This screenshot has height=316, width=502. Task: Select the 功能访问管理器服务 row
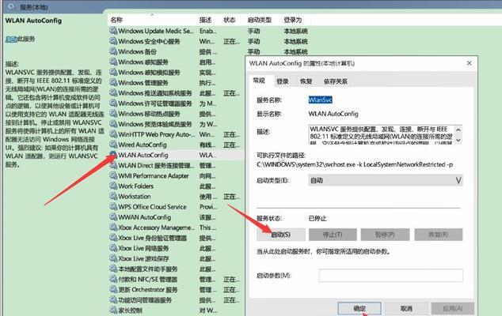[176, 300]
